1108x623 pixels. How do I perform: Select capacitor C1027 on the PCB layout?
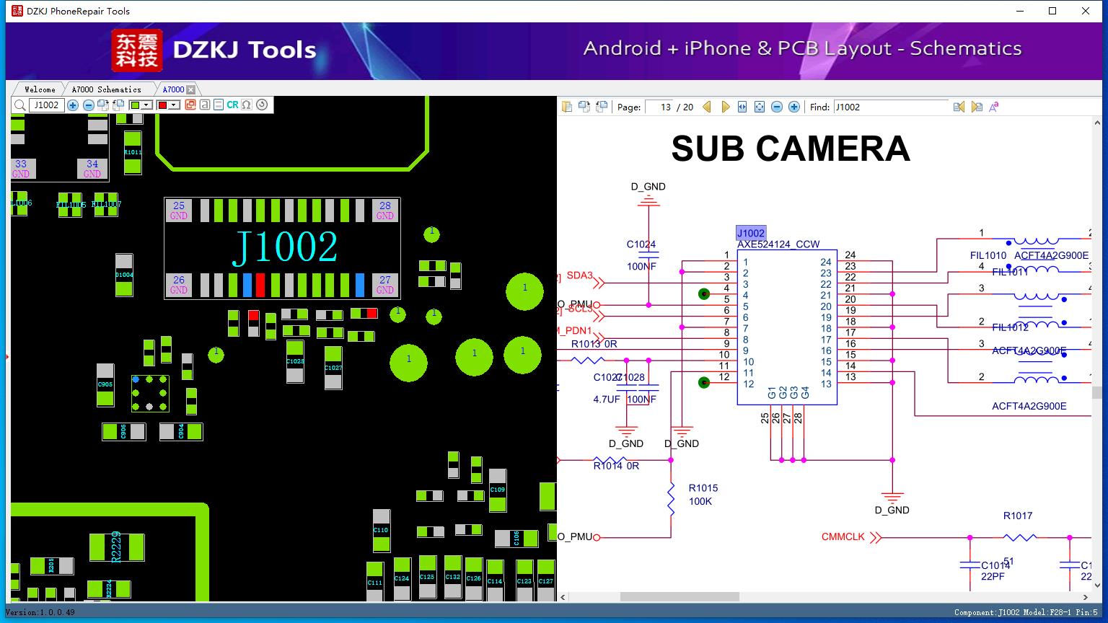point(333,368)
